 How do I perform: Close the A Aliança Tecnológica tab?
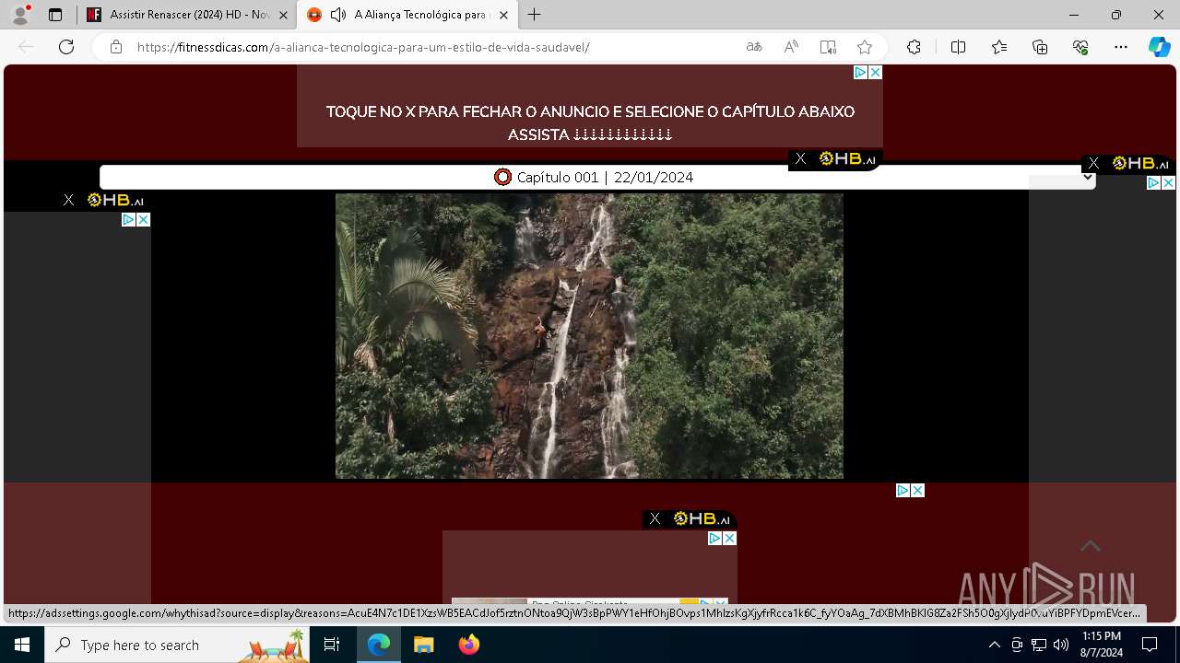click(503, 15)
